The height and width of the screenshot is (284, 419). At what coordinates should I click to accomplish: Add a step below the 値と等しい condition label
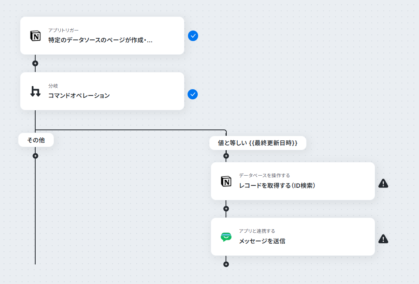pyautogui.click(x=226, y=156)
